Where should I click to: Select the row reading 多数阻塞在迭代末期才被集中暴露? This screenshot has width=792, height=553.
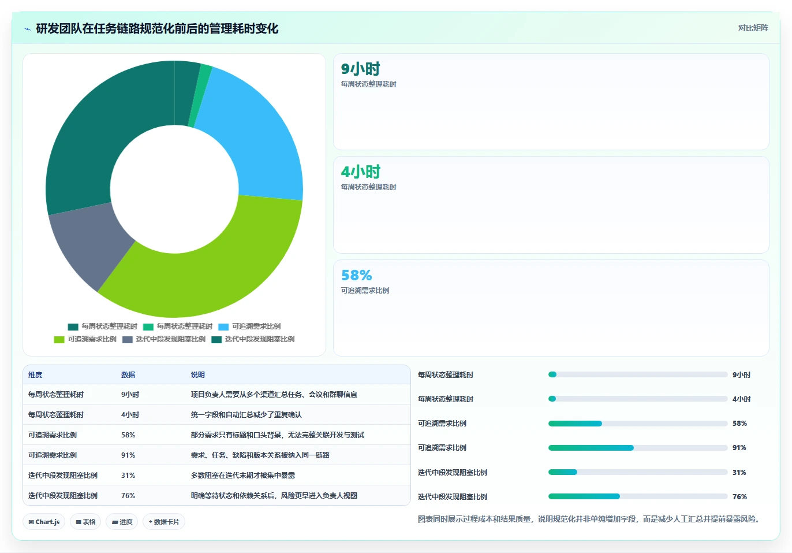(216, 476)
